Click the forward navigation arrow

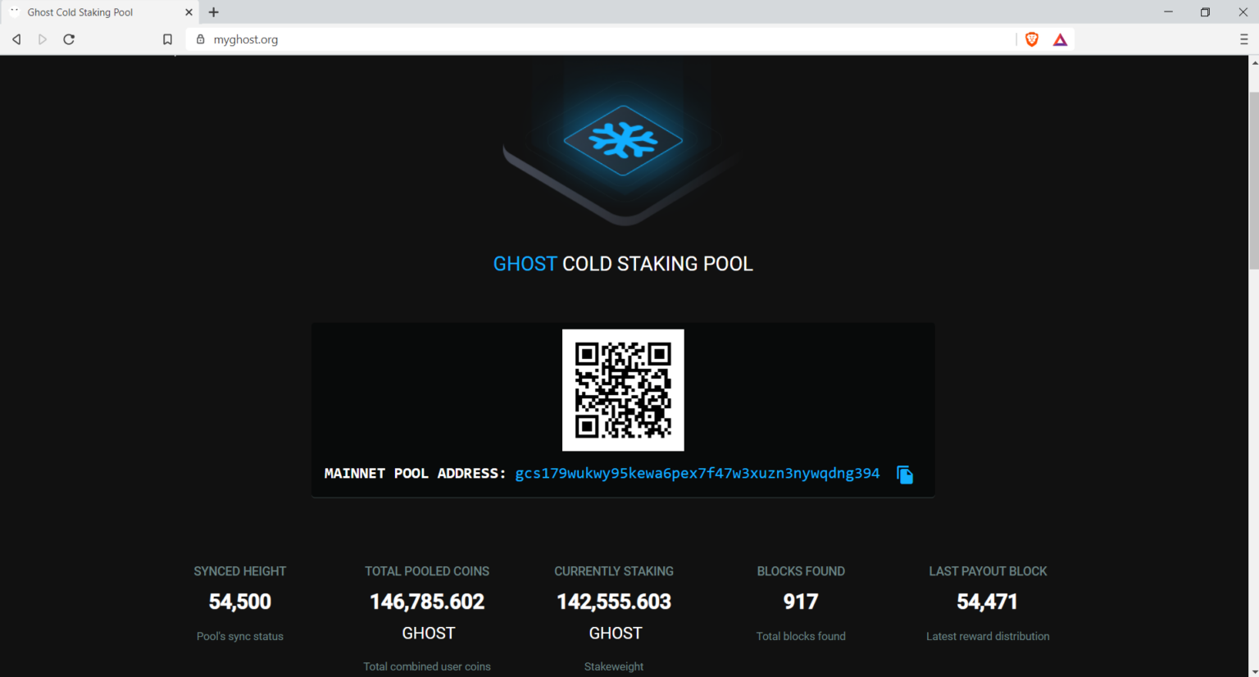click(x=43, y=39)
